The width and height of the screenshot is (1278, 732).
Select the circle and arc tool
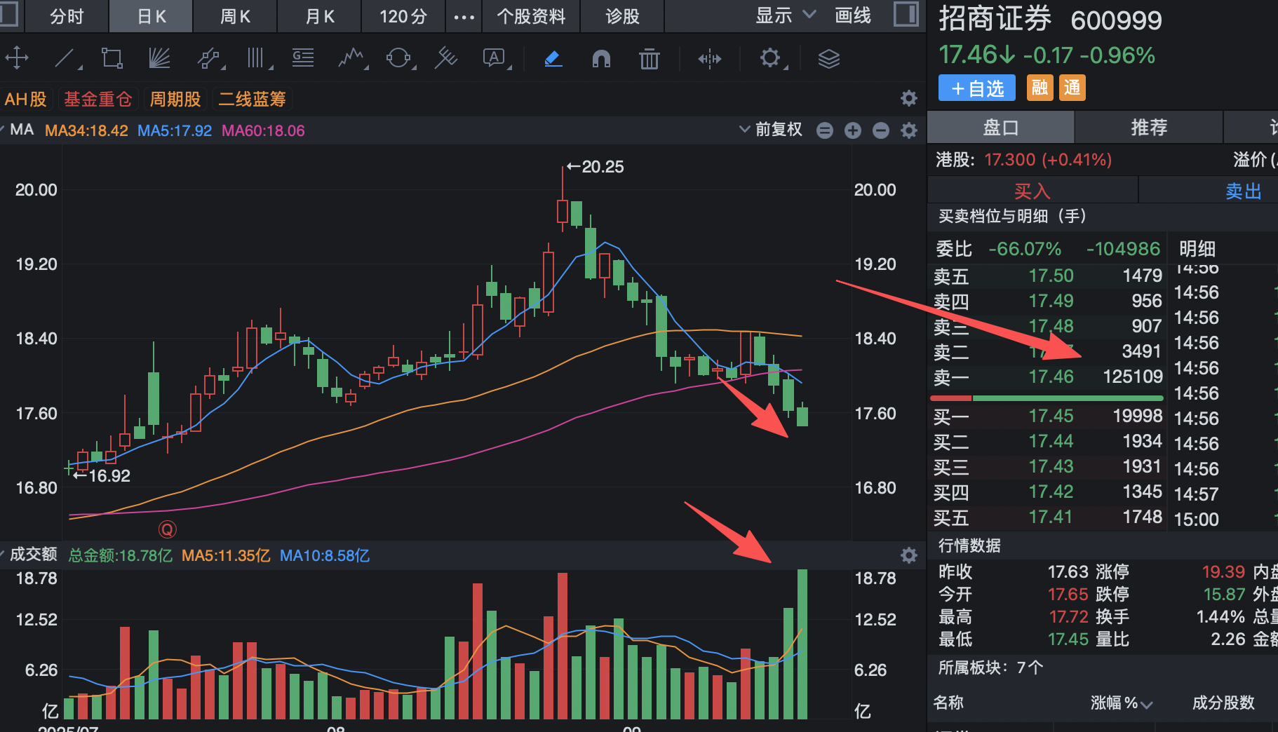coord(399,58)
